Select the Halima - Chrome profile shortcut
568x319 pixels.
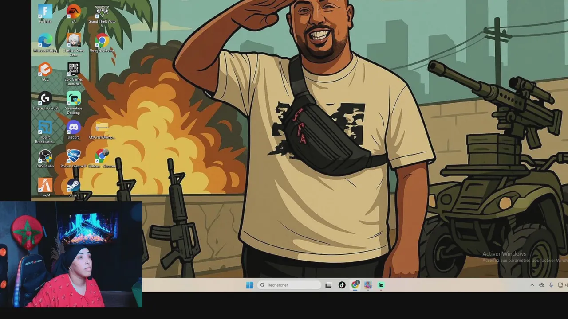coord(102,158)
